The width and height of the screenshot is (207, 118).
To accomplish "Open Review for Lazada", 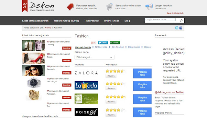I will (111, 88).
